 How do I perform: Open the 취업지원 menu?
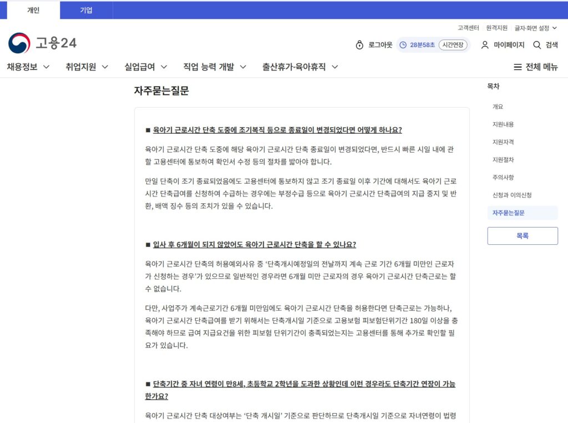coord(79,66)
